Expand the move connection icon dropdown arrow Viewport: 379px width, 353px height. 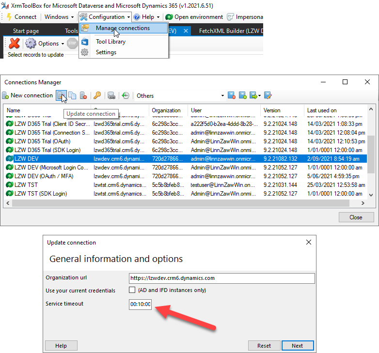tap(260, 95)
